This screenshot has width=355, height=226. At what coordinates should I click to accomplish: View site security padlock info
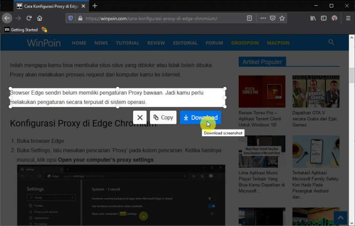[x=80, y=18]
